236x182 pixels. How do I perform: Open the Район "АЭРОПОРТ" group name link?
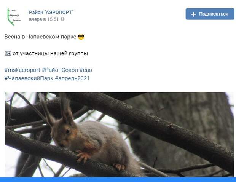pyautogui.click(x=51, y=12)
